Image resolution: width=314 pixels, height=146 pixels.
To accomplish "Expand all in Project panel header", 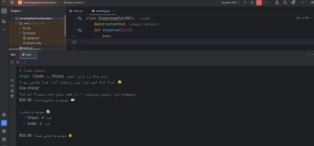I will [46, 11].
